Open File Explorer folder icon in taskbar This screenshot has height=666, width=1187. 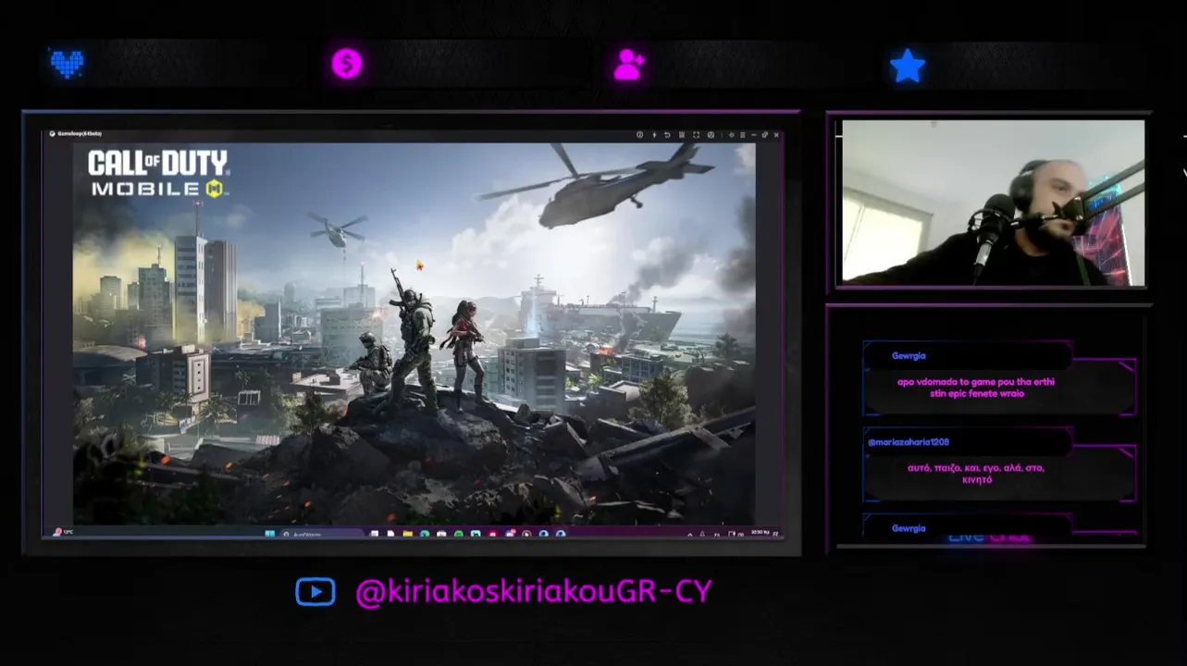[407, 533]
